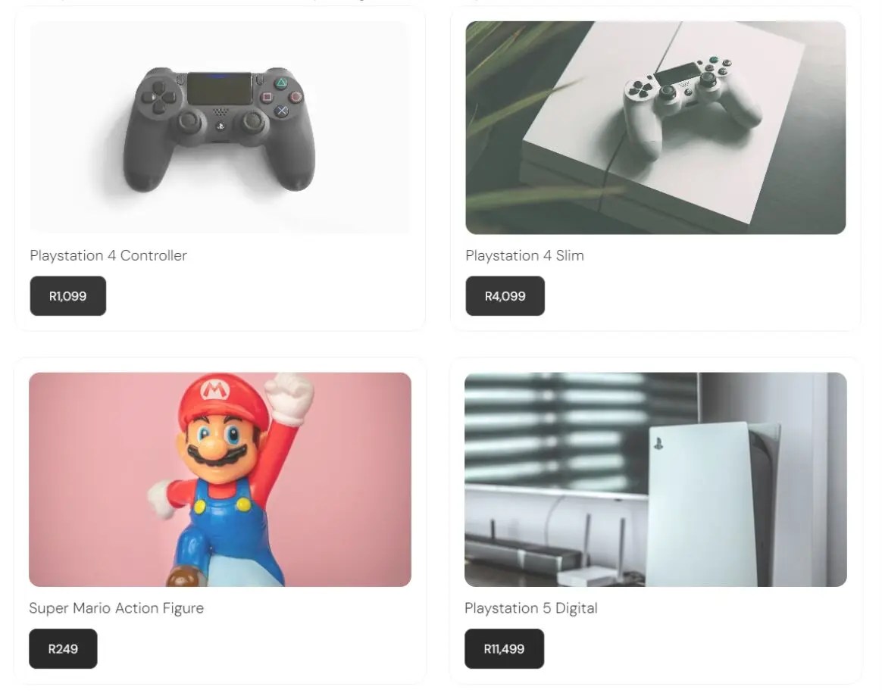Image resolution: width=882 pixels, height=693 pixels.
Task: Open the Playstation 5 Digital product image
Action: pyautogui.click(x=655, y=479)
